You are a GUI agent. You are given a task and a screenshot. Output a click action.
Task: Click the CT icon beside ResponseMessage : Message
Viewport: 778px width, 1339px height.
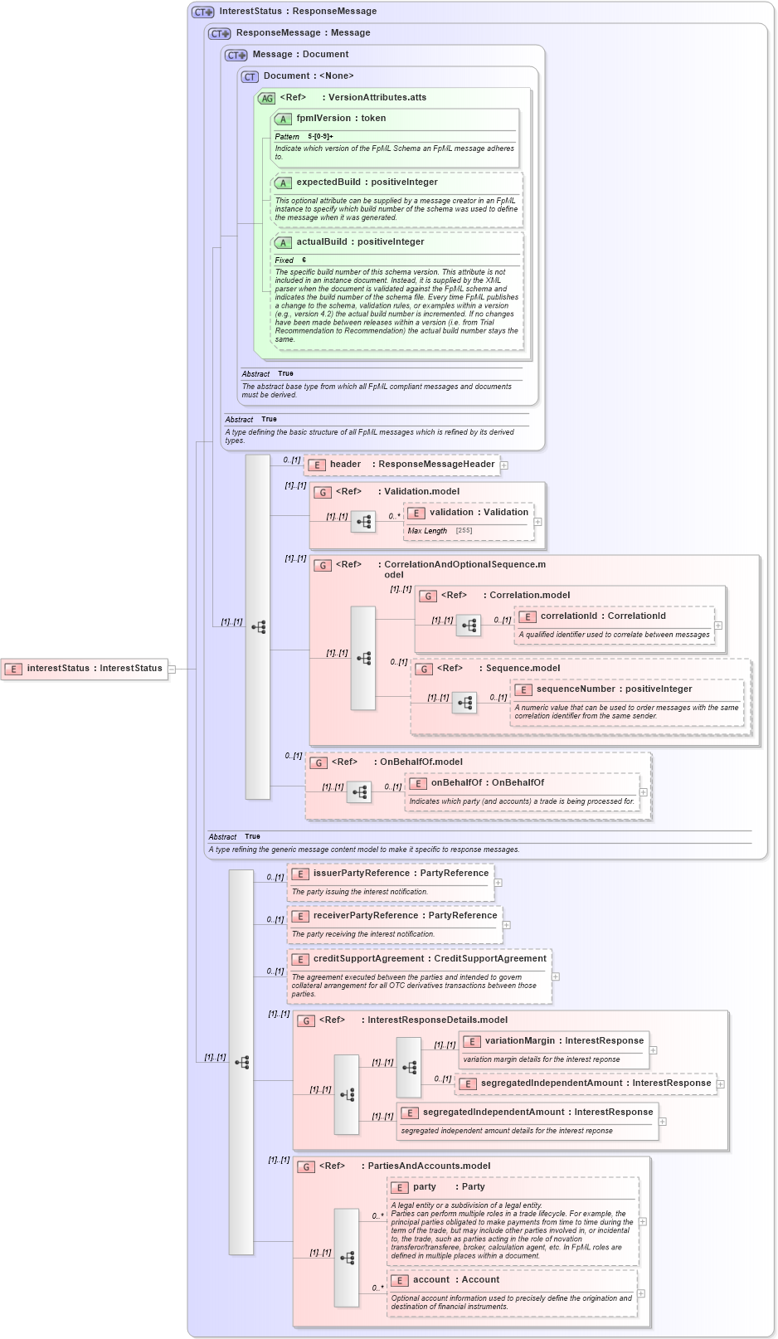tap(220, 33)
